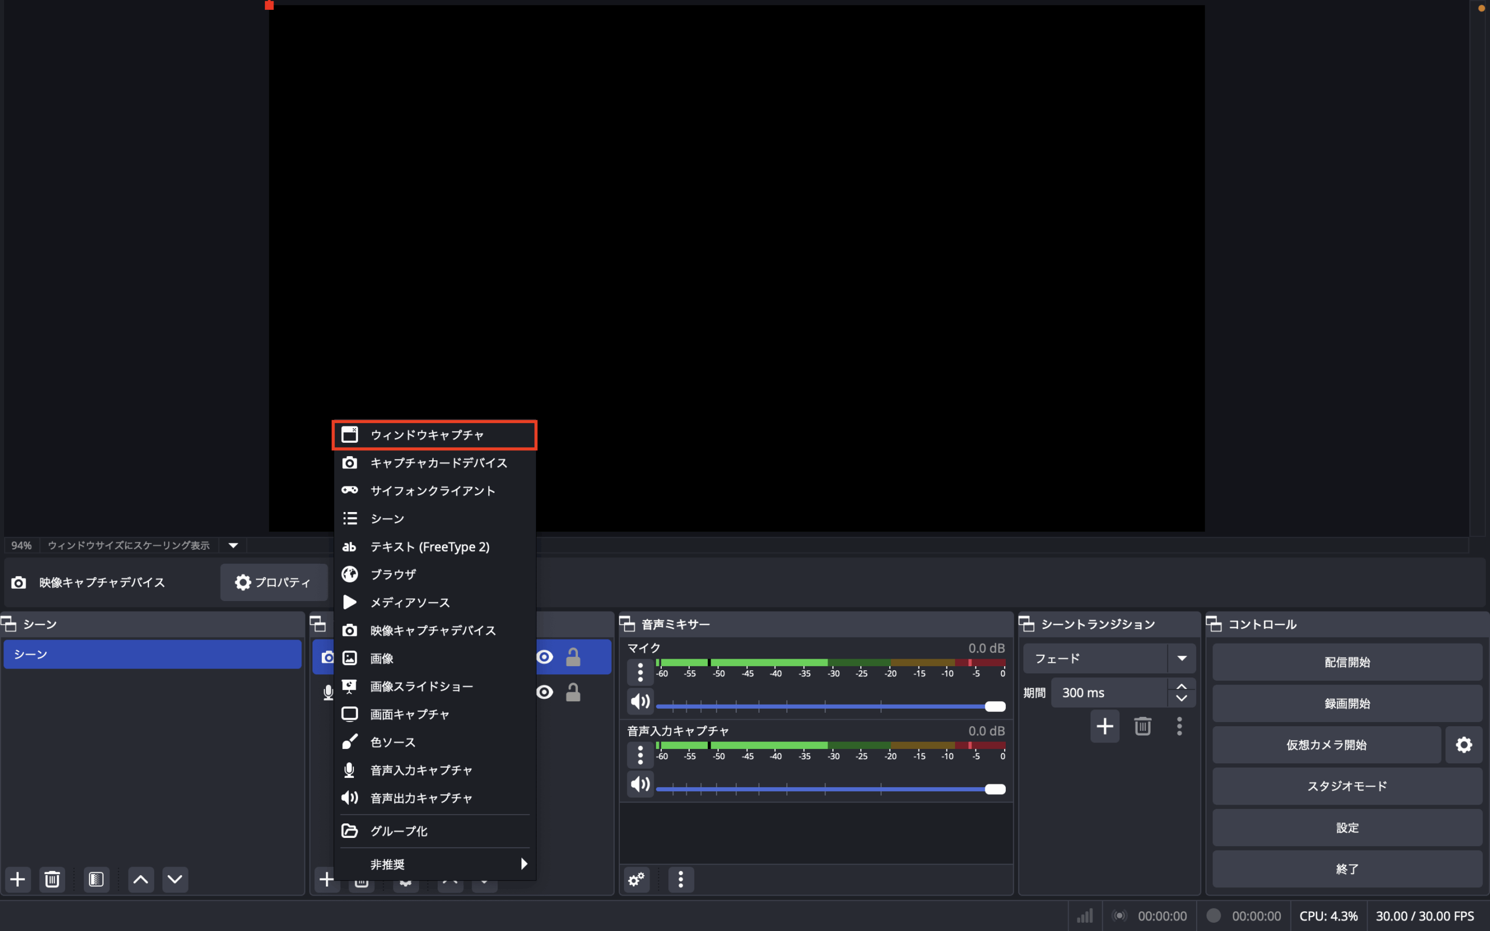Select the シーン item in scenes list

(x=152, y=654)
